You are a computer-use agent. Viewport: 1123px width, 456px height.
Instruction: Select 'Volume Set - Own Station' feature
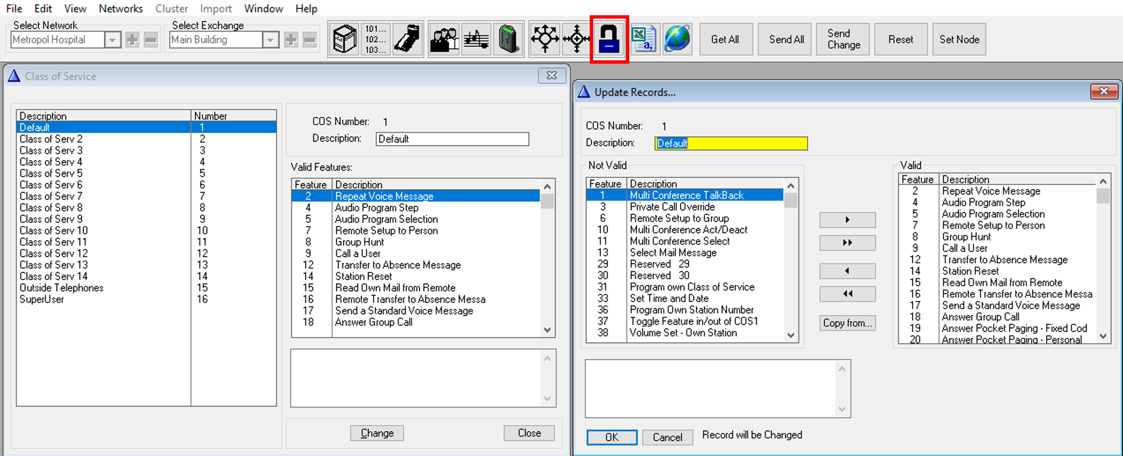tap(683, 333)
